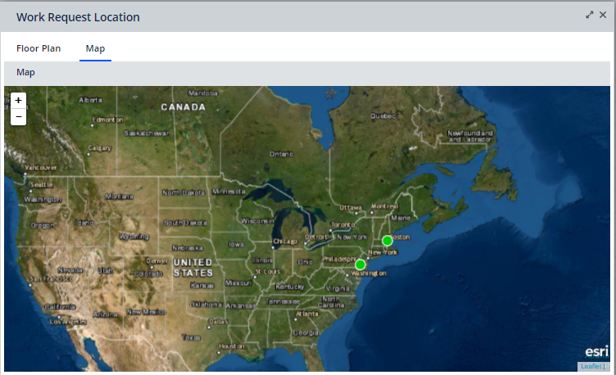Click the Houston label on the map

pyautogui.click(x=232, y=346)
